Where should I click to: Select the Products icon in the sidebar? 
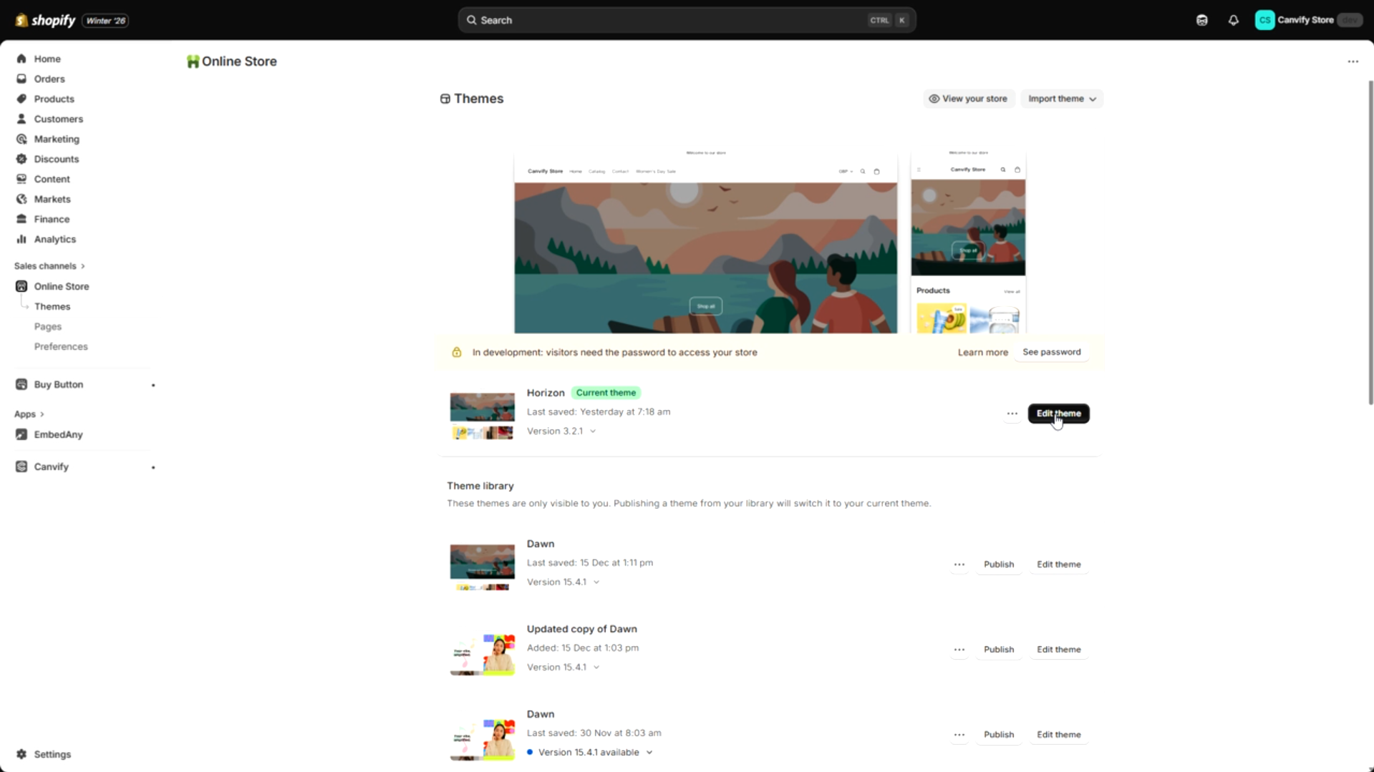(x=21, y=99)
